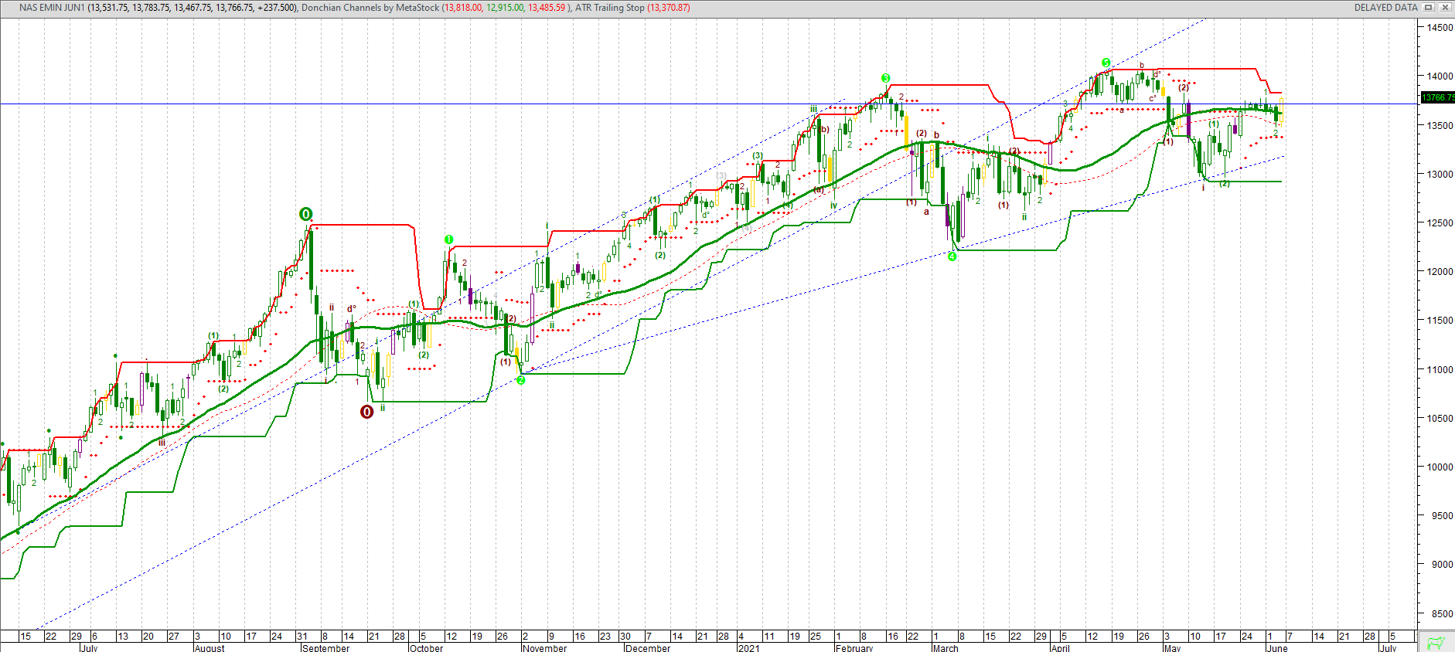Click the Donchian Channels by MetaStock label

(370, 8)
